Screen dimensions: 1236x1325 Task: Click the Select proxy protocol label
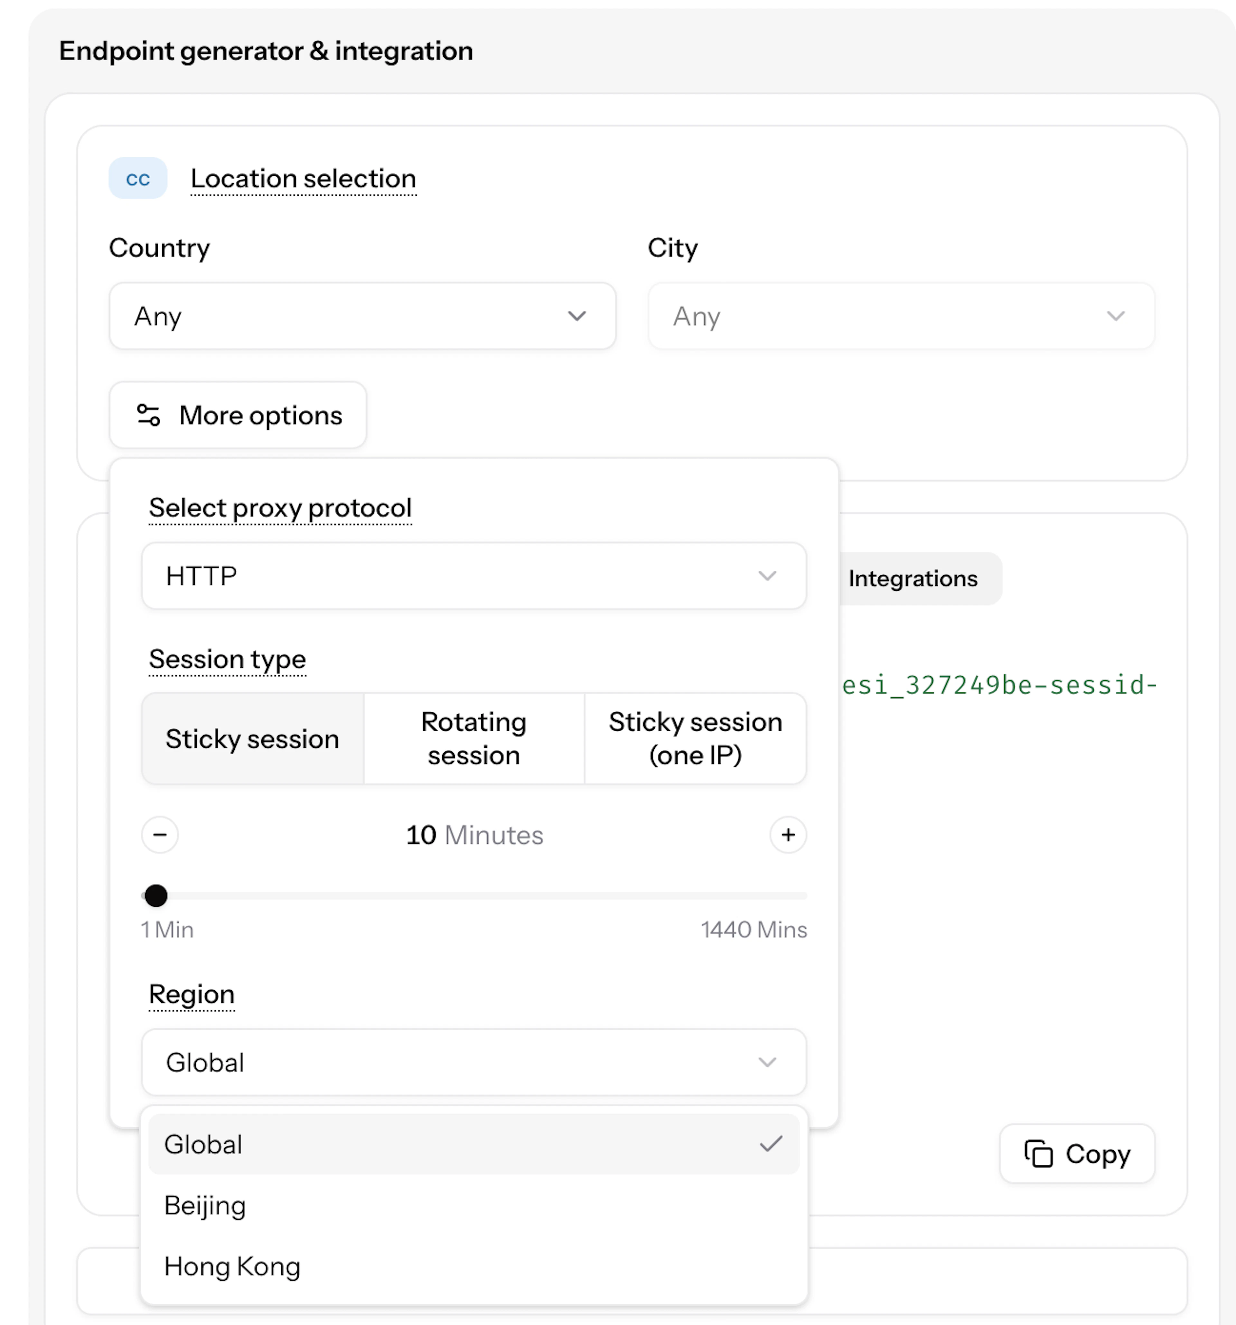tap(280, 508)
